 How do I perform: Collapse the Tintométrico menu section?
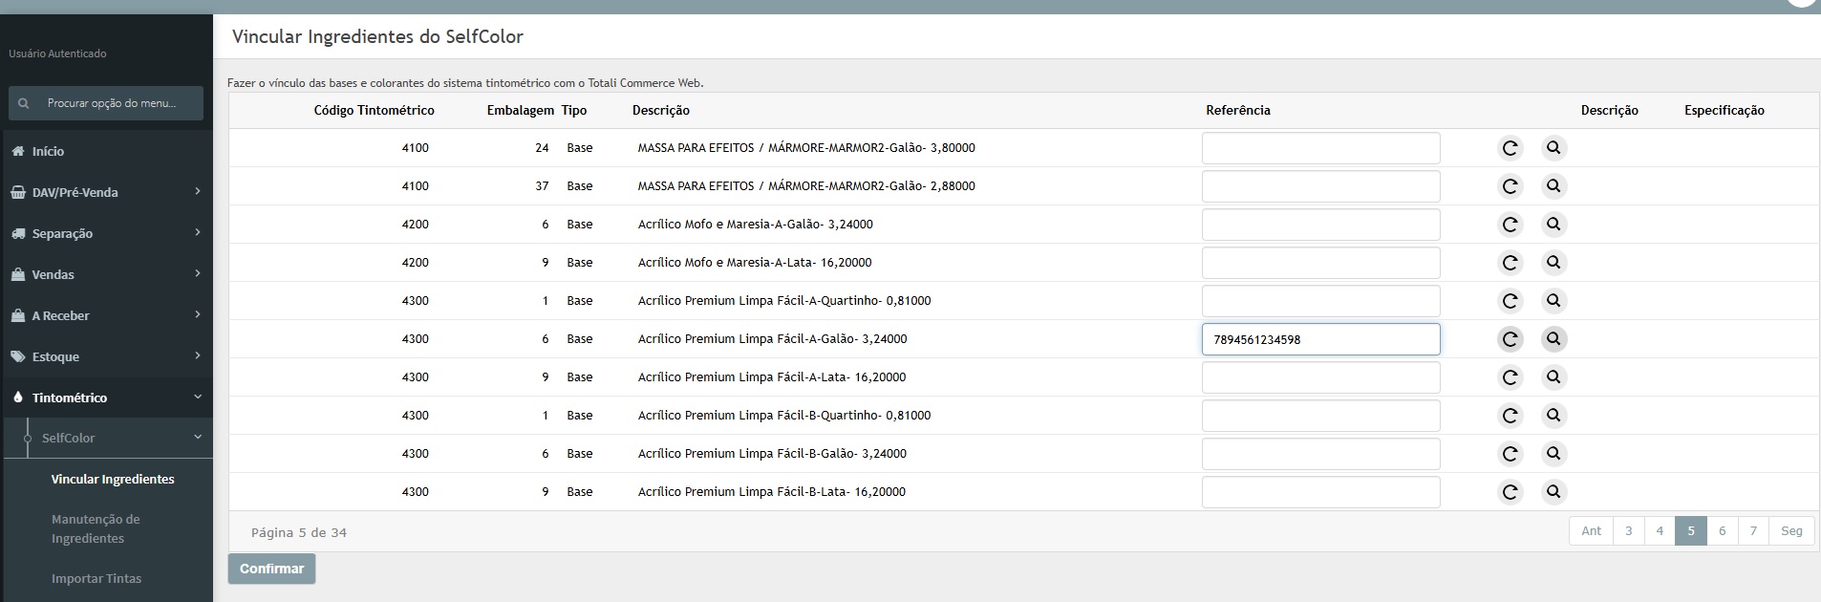pos(106,398)
